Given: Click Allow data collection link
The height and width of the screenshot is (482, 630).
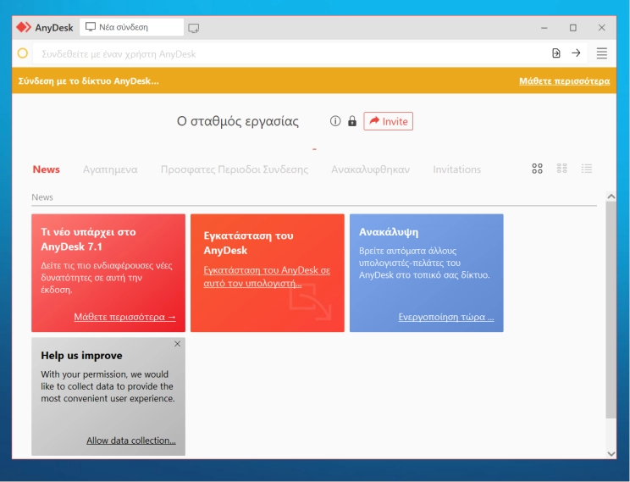Looking at the screenshot, I should click(x=131, y=440).
